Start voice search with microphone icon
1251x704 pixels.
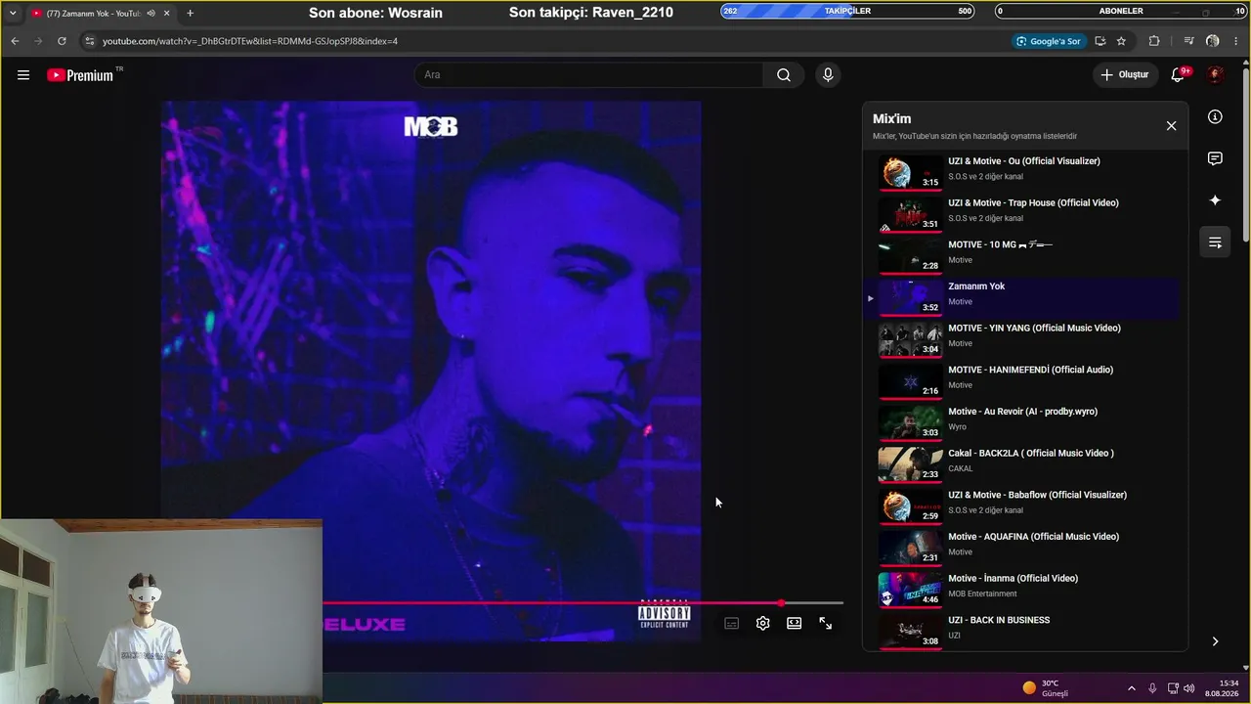coord(828,75)
